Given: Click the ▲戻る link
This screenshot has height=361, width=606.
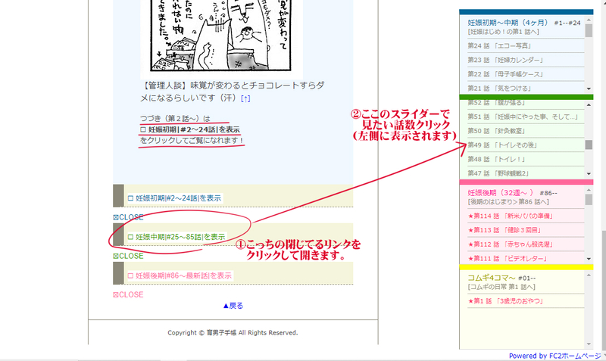Looking at the screenshot, I should 233,306.
